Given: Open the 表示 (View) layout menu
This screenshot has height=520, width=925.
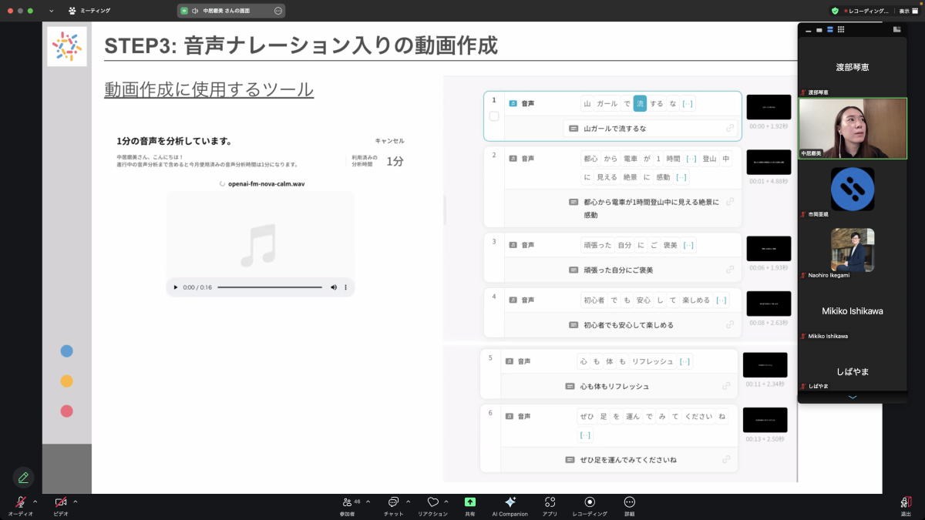Looking at the screenshot, I should (x=910, y=11).
